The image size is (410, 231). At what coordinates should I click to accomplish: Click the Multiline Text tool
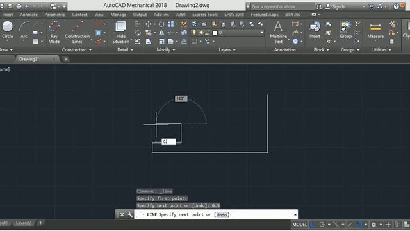click(278, 32)
